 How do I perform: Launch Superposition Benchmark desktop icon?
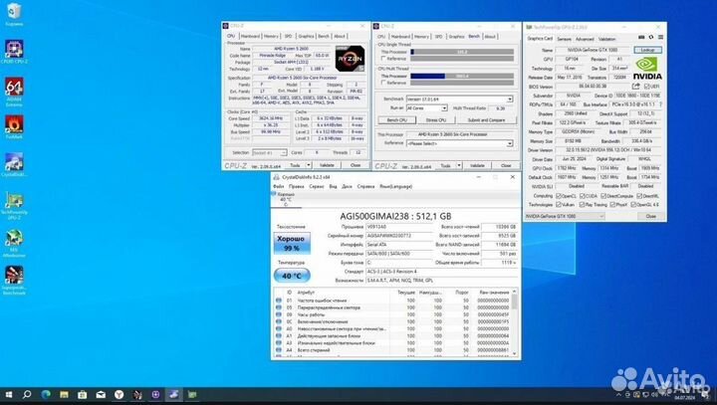[14, 281]
